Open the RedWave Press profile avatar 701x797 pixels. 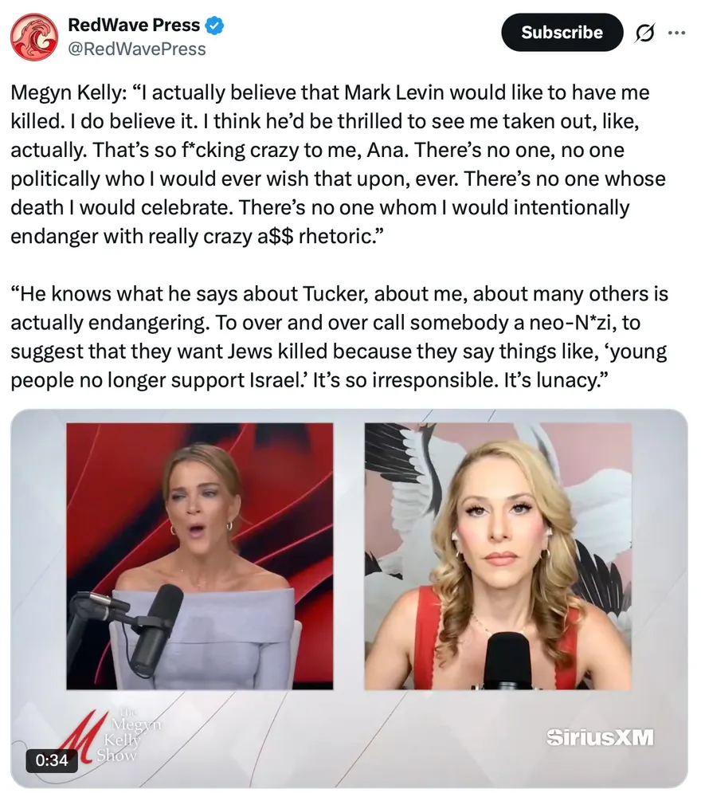click(34, 37)
